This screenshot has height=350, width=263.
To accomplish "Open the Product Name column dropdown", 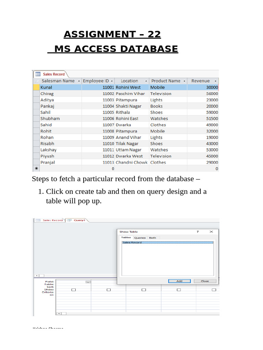I will (184, 81).
